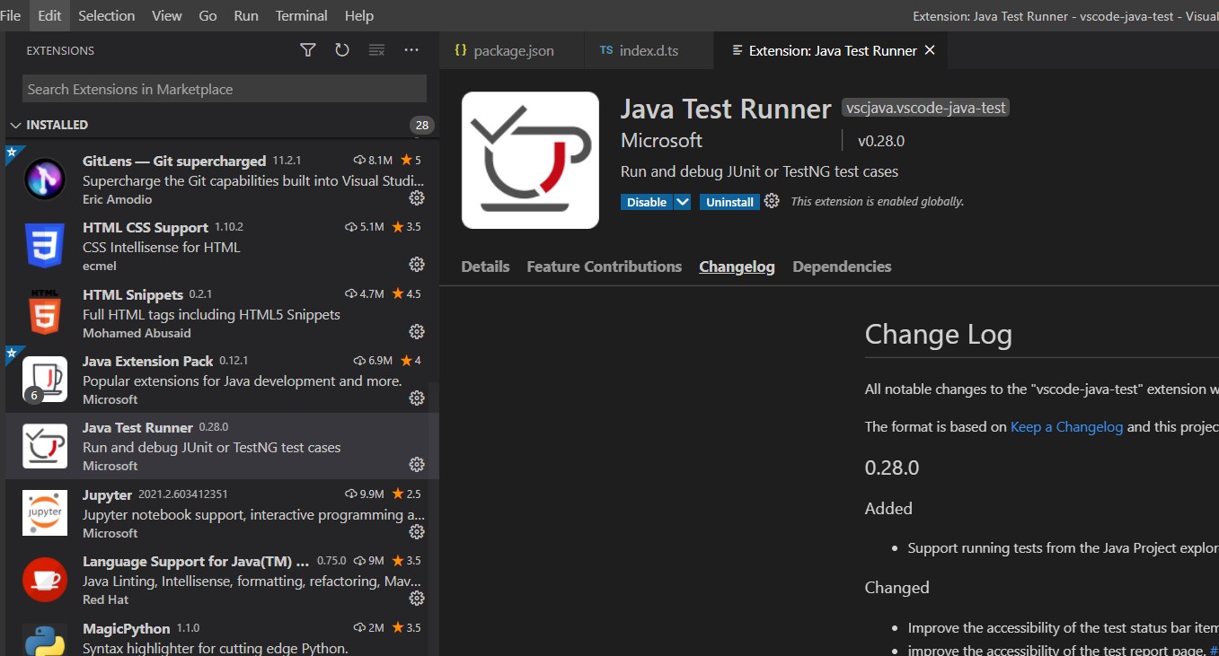Click the vscjava.vscode-java-test identifier
The width and height of the screenshot is (1219, 656).
[925, 108]
